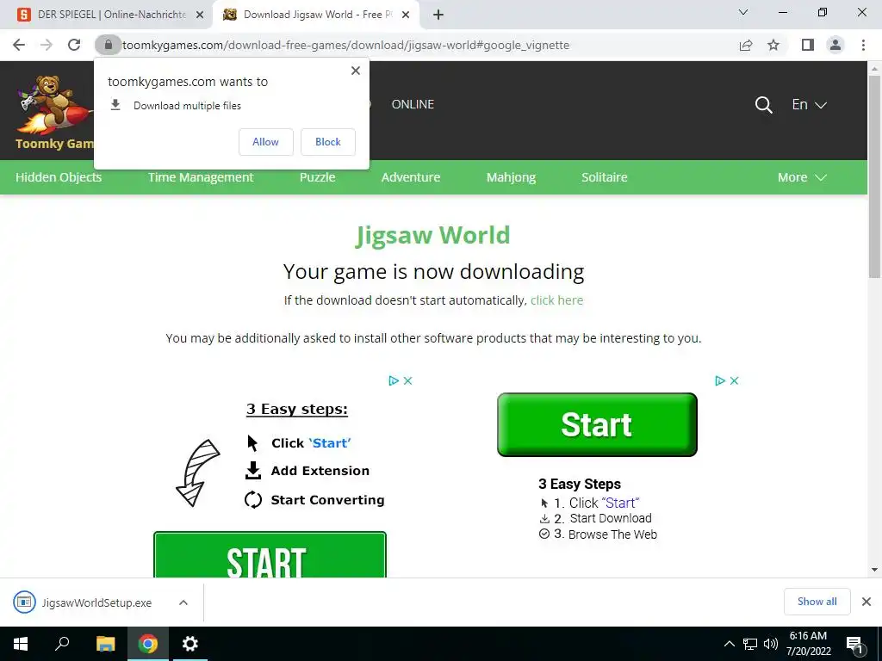The image size is (882, 661).
Task: Open the taskbar clock and date
Action: coord(808,644)
